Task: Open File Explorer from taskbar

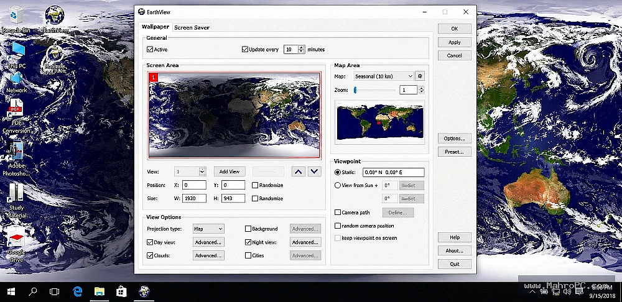Action: coord(99,292)
